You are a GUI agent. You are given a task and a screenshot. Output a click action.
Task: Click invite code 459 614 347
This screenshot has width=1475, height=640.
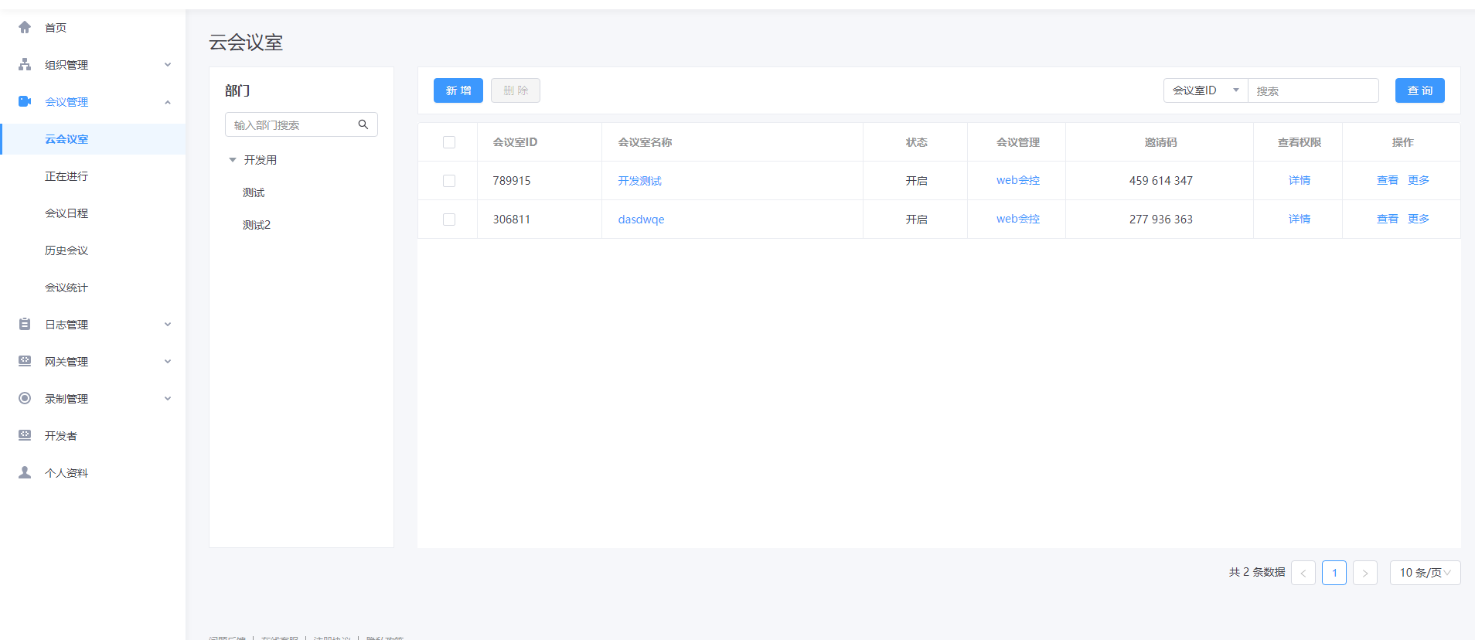coord(1160,181)
